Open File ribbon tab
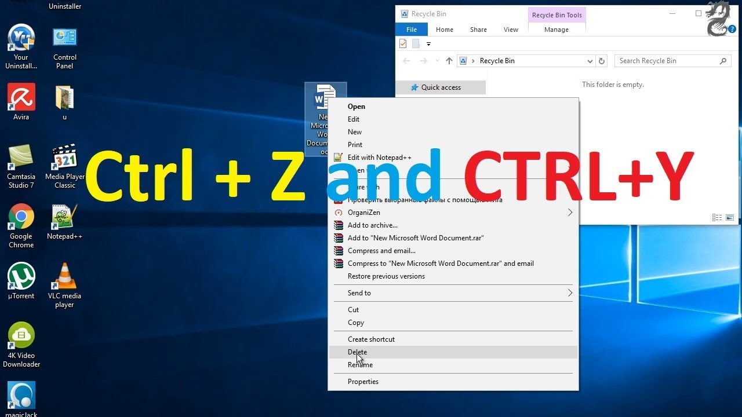The height and width of the screenshot is (417, 742). pyautogui.click(x=412, y=30)
